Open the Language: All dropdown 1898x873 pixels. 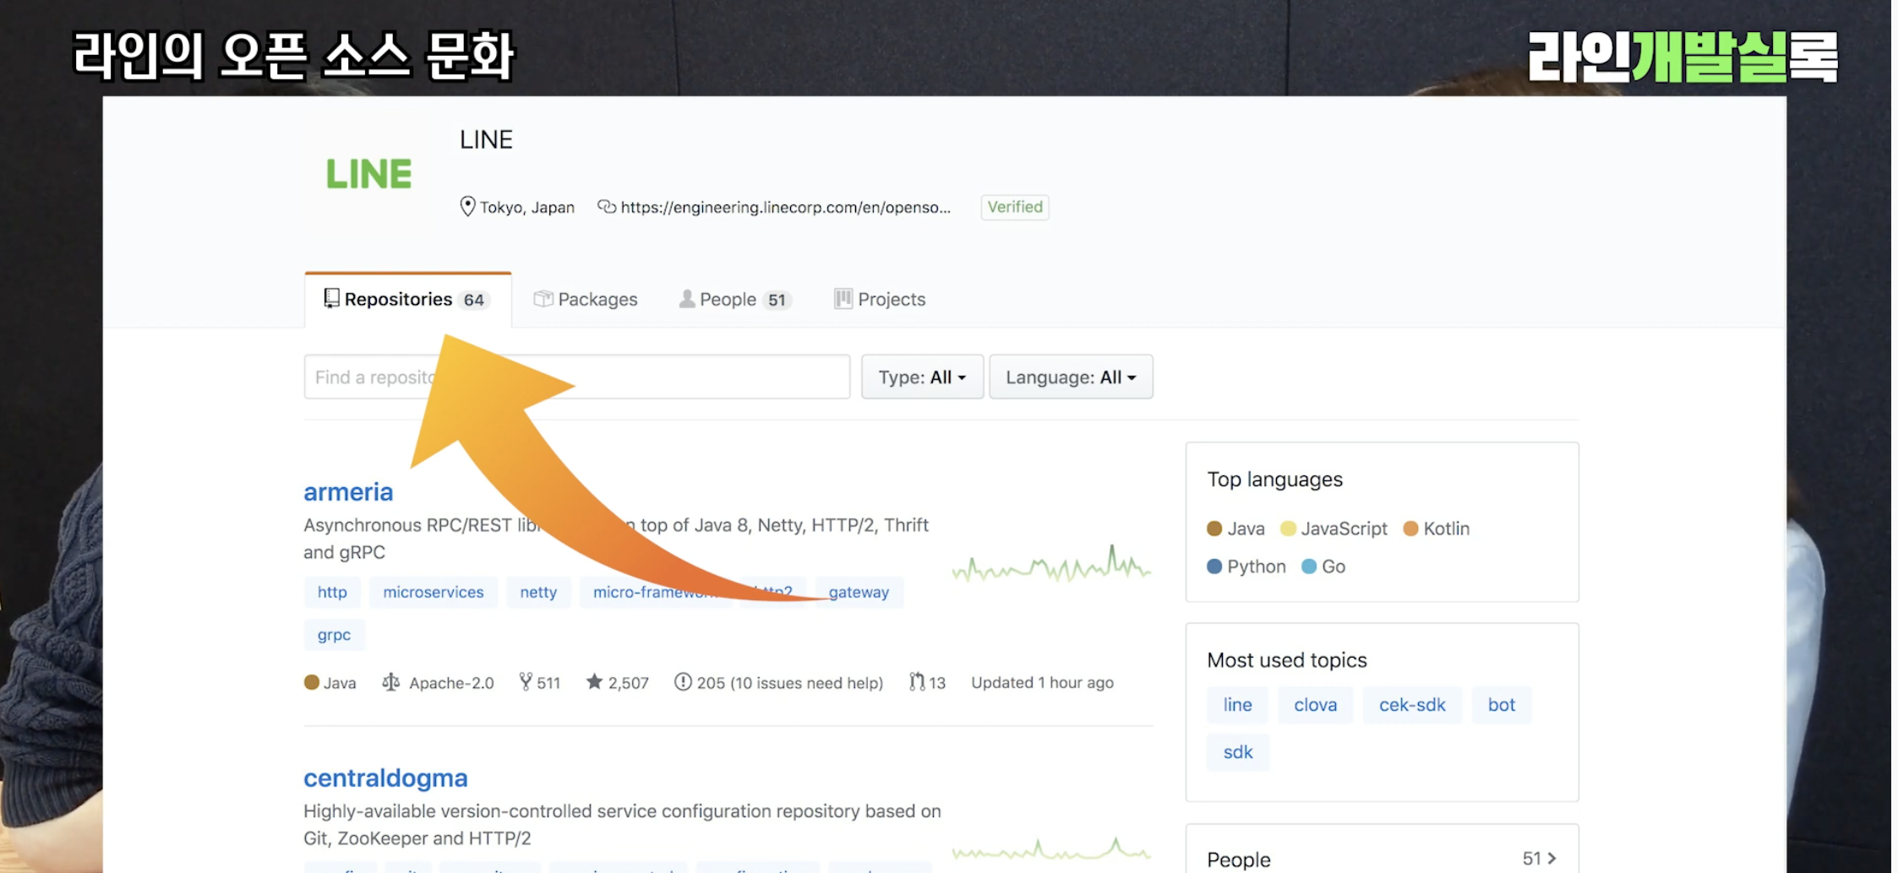pyautogui.click(x=1071, y=377)
